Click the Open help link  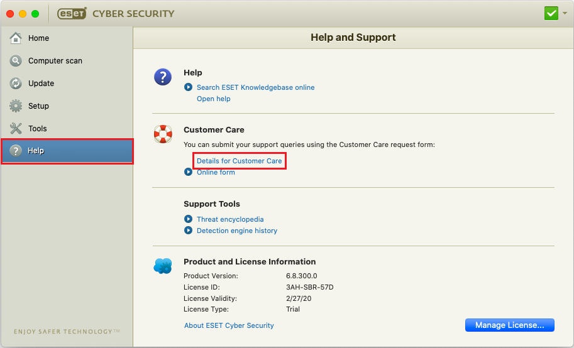213,99
